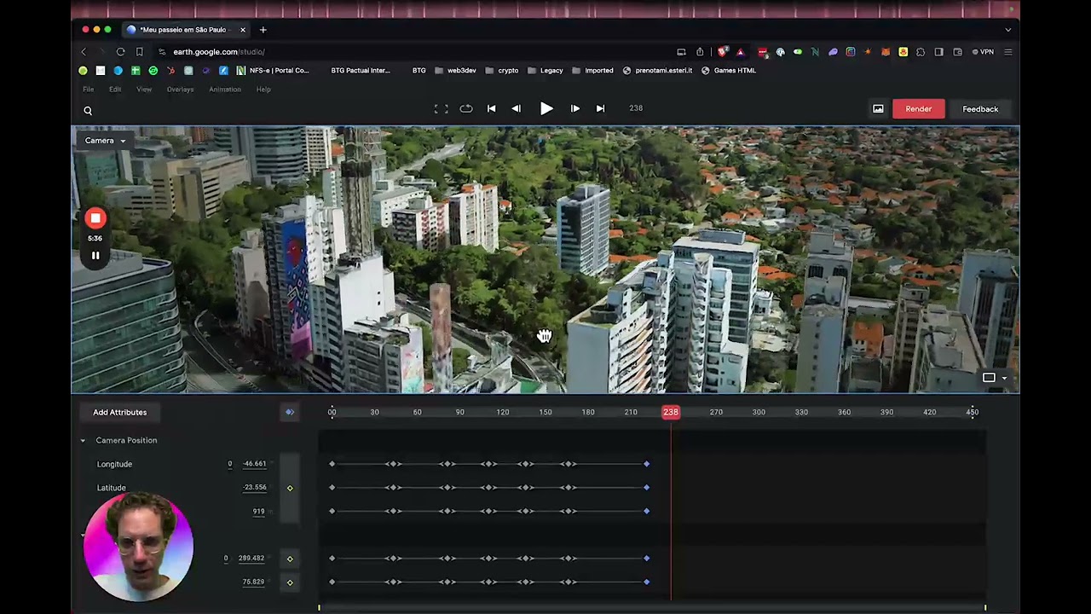1091x614 pixels.
Task: Click frame 120 on timeline ruler
Action: [x=503, y=413]
